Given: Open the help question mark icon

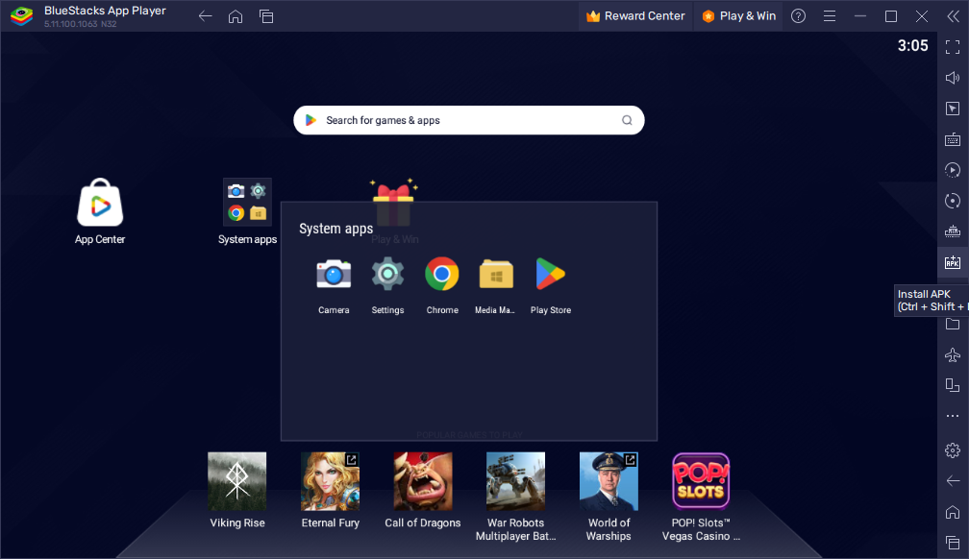Looking at the screenshot, I should (799, 16).
